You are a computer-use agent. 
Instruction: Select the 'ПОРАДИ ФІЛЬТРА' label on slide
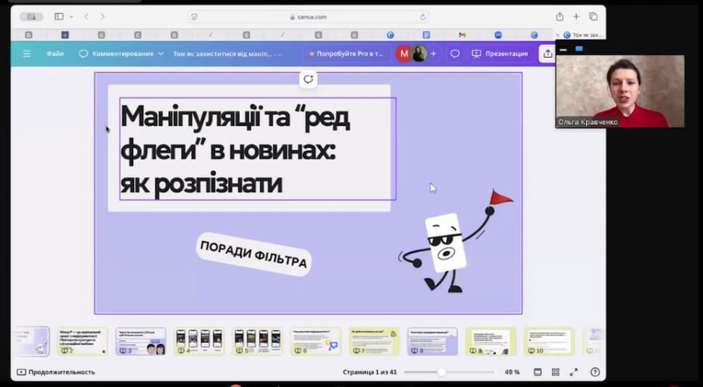(x=254, y=254)
